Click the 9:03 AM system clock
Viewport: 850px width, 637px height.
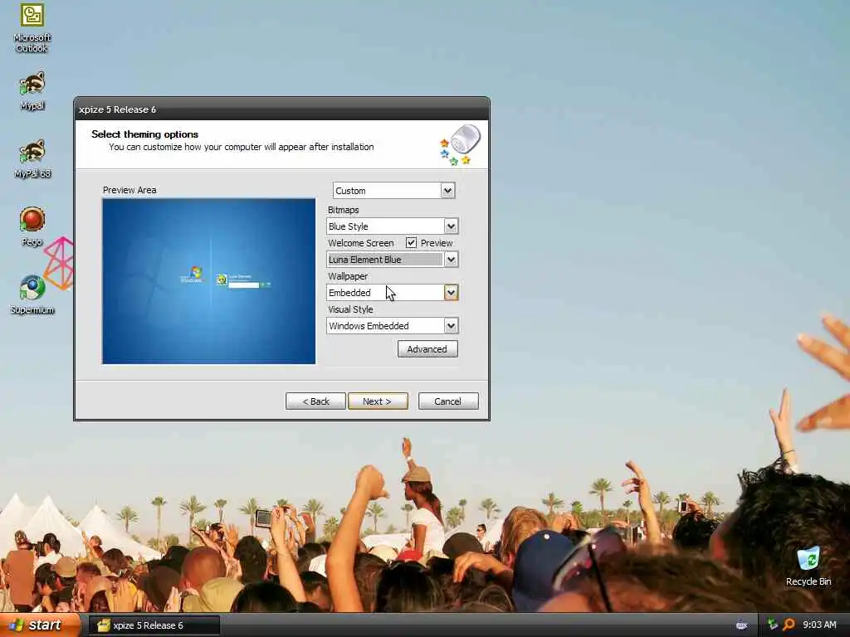819,625
